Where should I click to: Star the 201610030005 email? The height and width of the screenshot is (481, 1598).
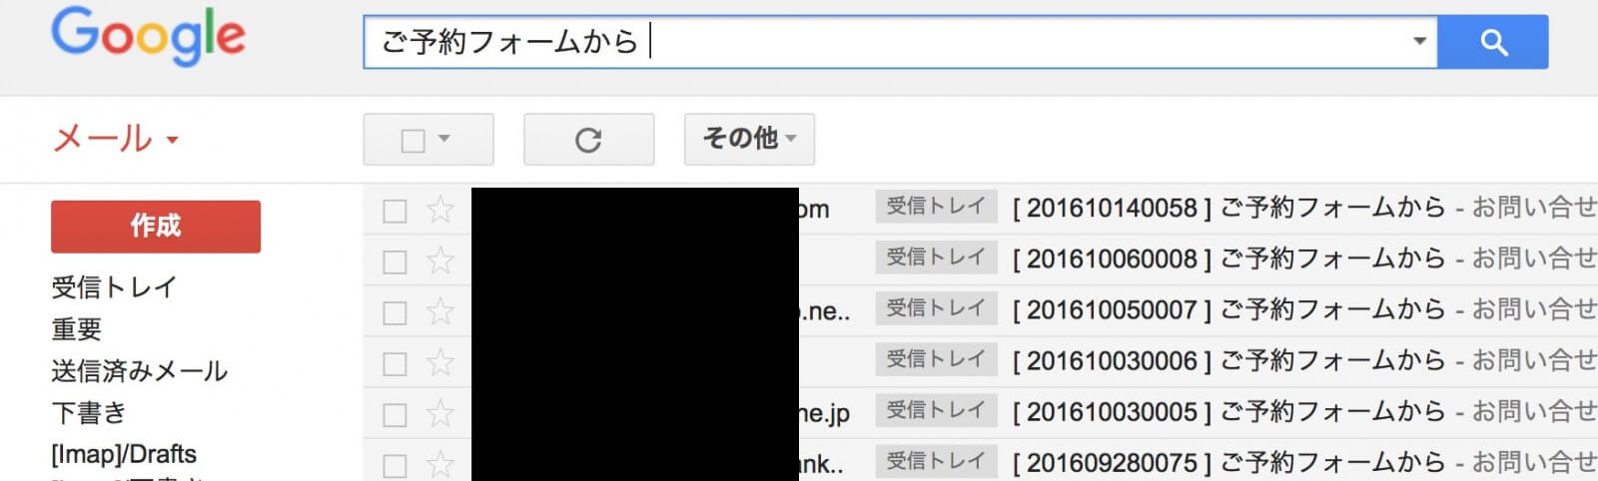(x=440, y=413)
